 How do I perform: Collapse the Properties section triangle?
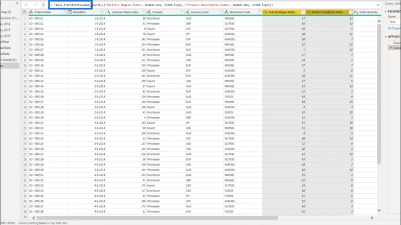(385, 11)
